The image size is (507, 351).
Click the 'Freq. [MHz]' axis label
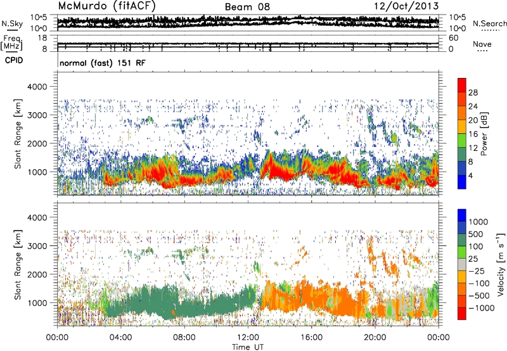pos(12,42)
